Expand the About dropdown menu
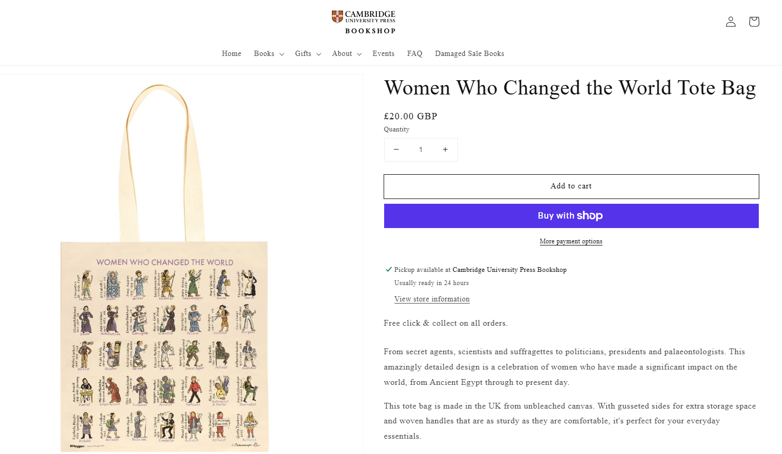 [x=347, y=54]
